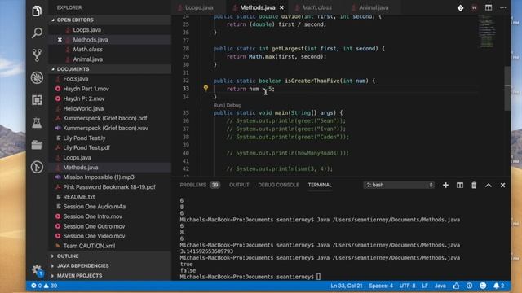This screenshot has width=522, height=293.
Task: Open Lily Pond Test.ly file
Action: (x=109, y=138)
